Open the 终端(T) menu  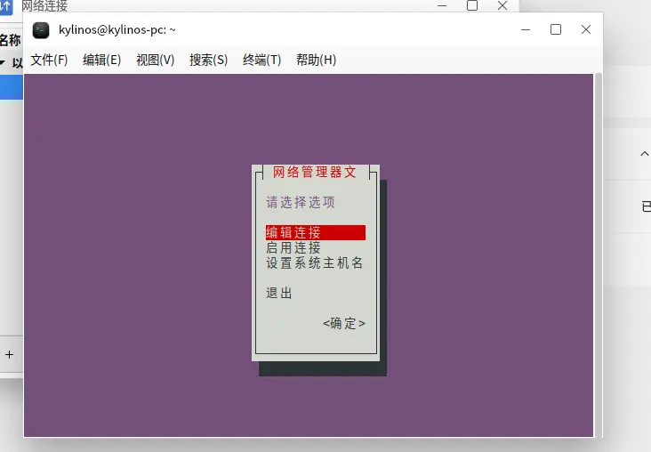(262, 61)
